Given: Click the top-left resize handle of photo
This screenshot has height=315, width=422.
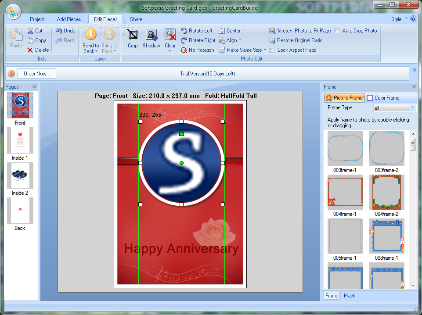Looking at the screenshot, I should (140, 122).
